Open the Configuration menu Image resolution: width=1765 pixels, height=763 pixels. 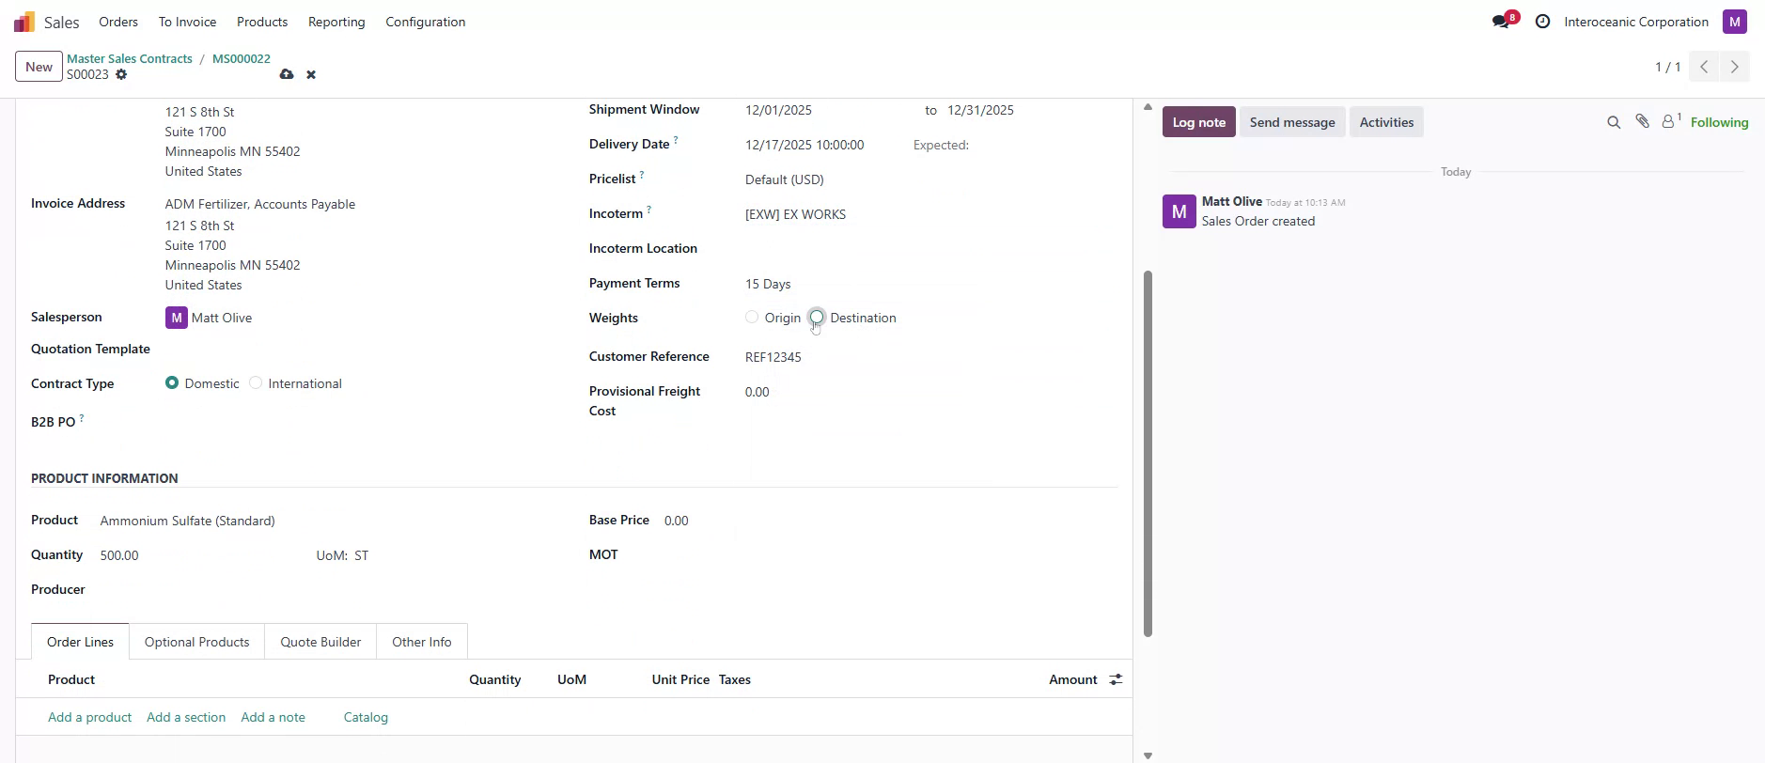tap(426, 22)
